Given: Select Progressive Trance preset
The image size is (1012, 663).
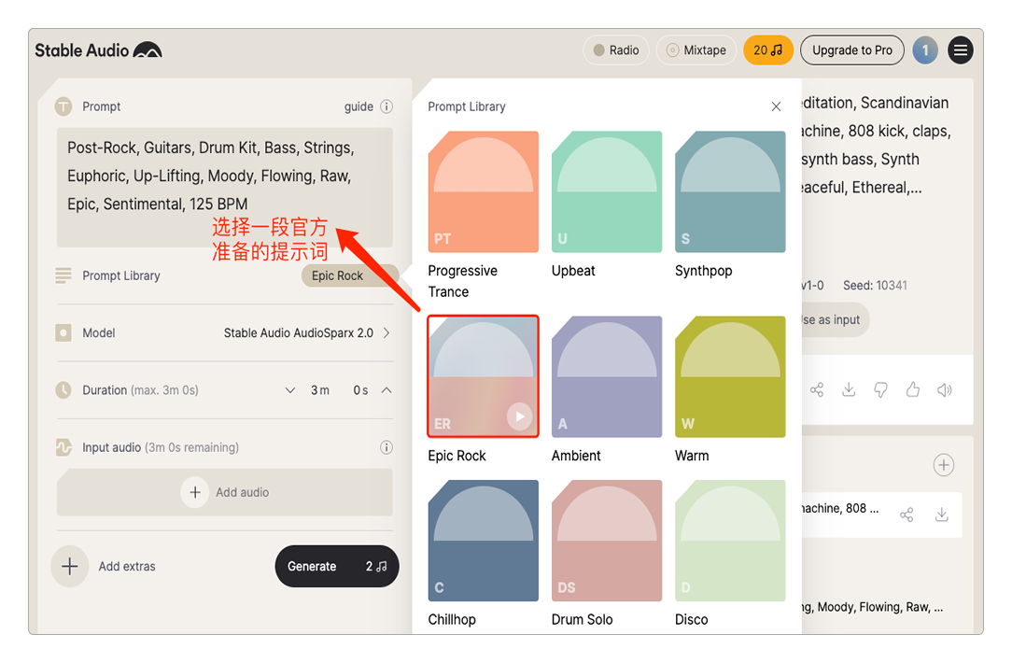Looking at the screenshot, I should coord(483,191).
